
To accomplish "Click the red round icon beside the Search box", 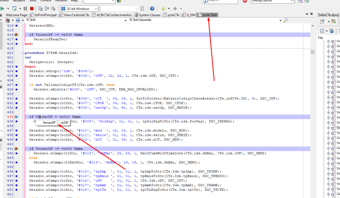I will (245, 1).
